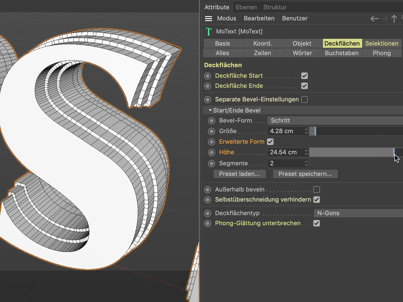The image size is (403, 302).
Task: Switch to the Ebenen tab
Action: [x=246, y=7]
